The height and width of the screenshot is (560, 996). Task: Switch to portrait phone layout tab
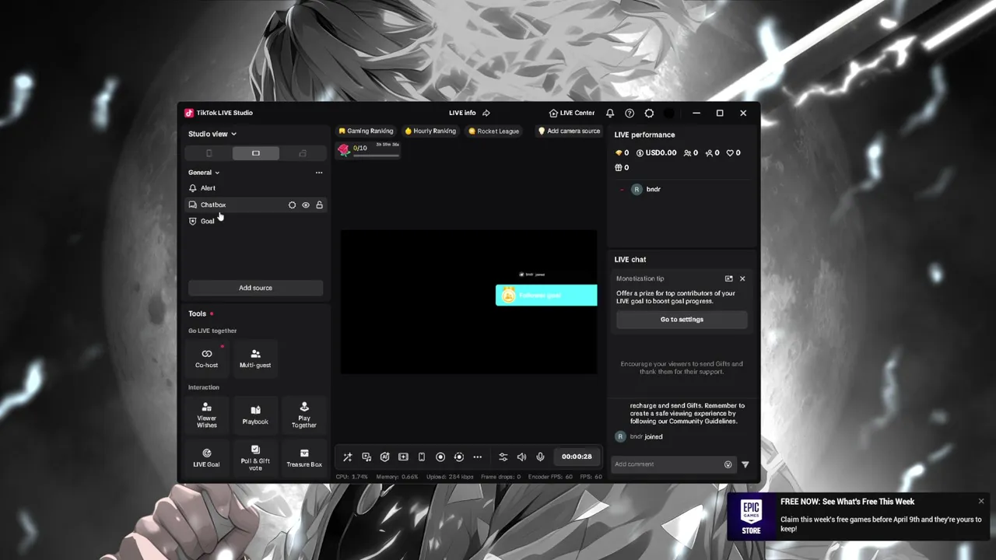tap(209, 153)
